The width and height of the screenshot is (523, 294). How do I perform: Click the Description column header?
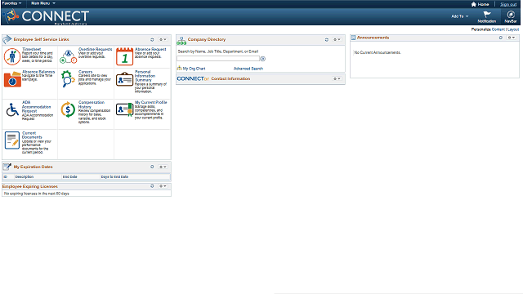[25, 176]
